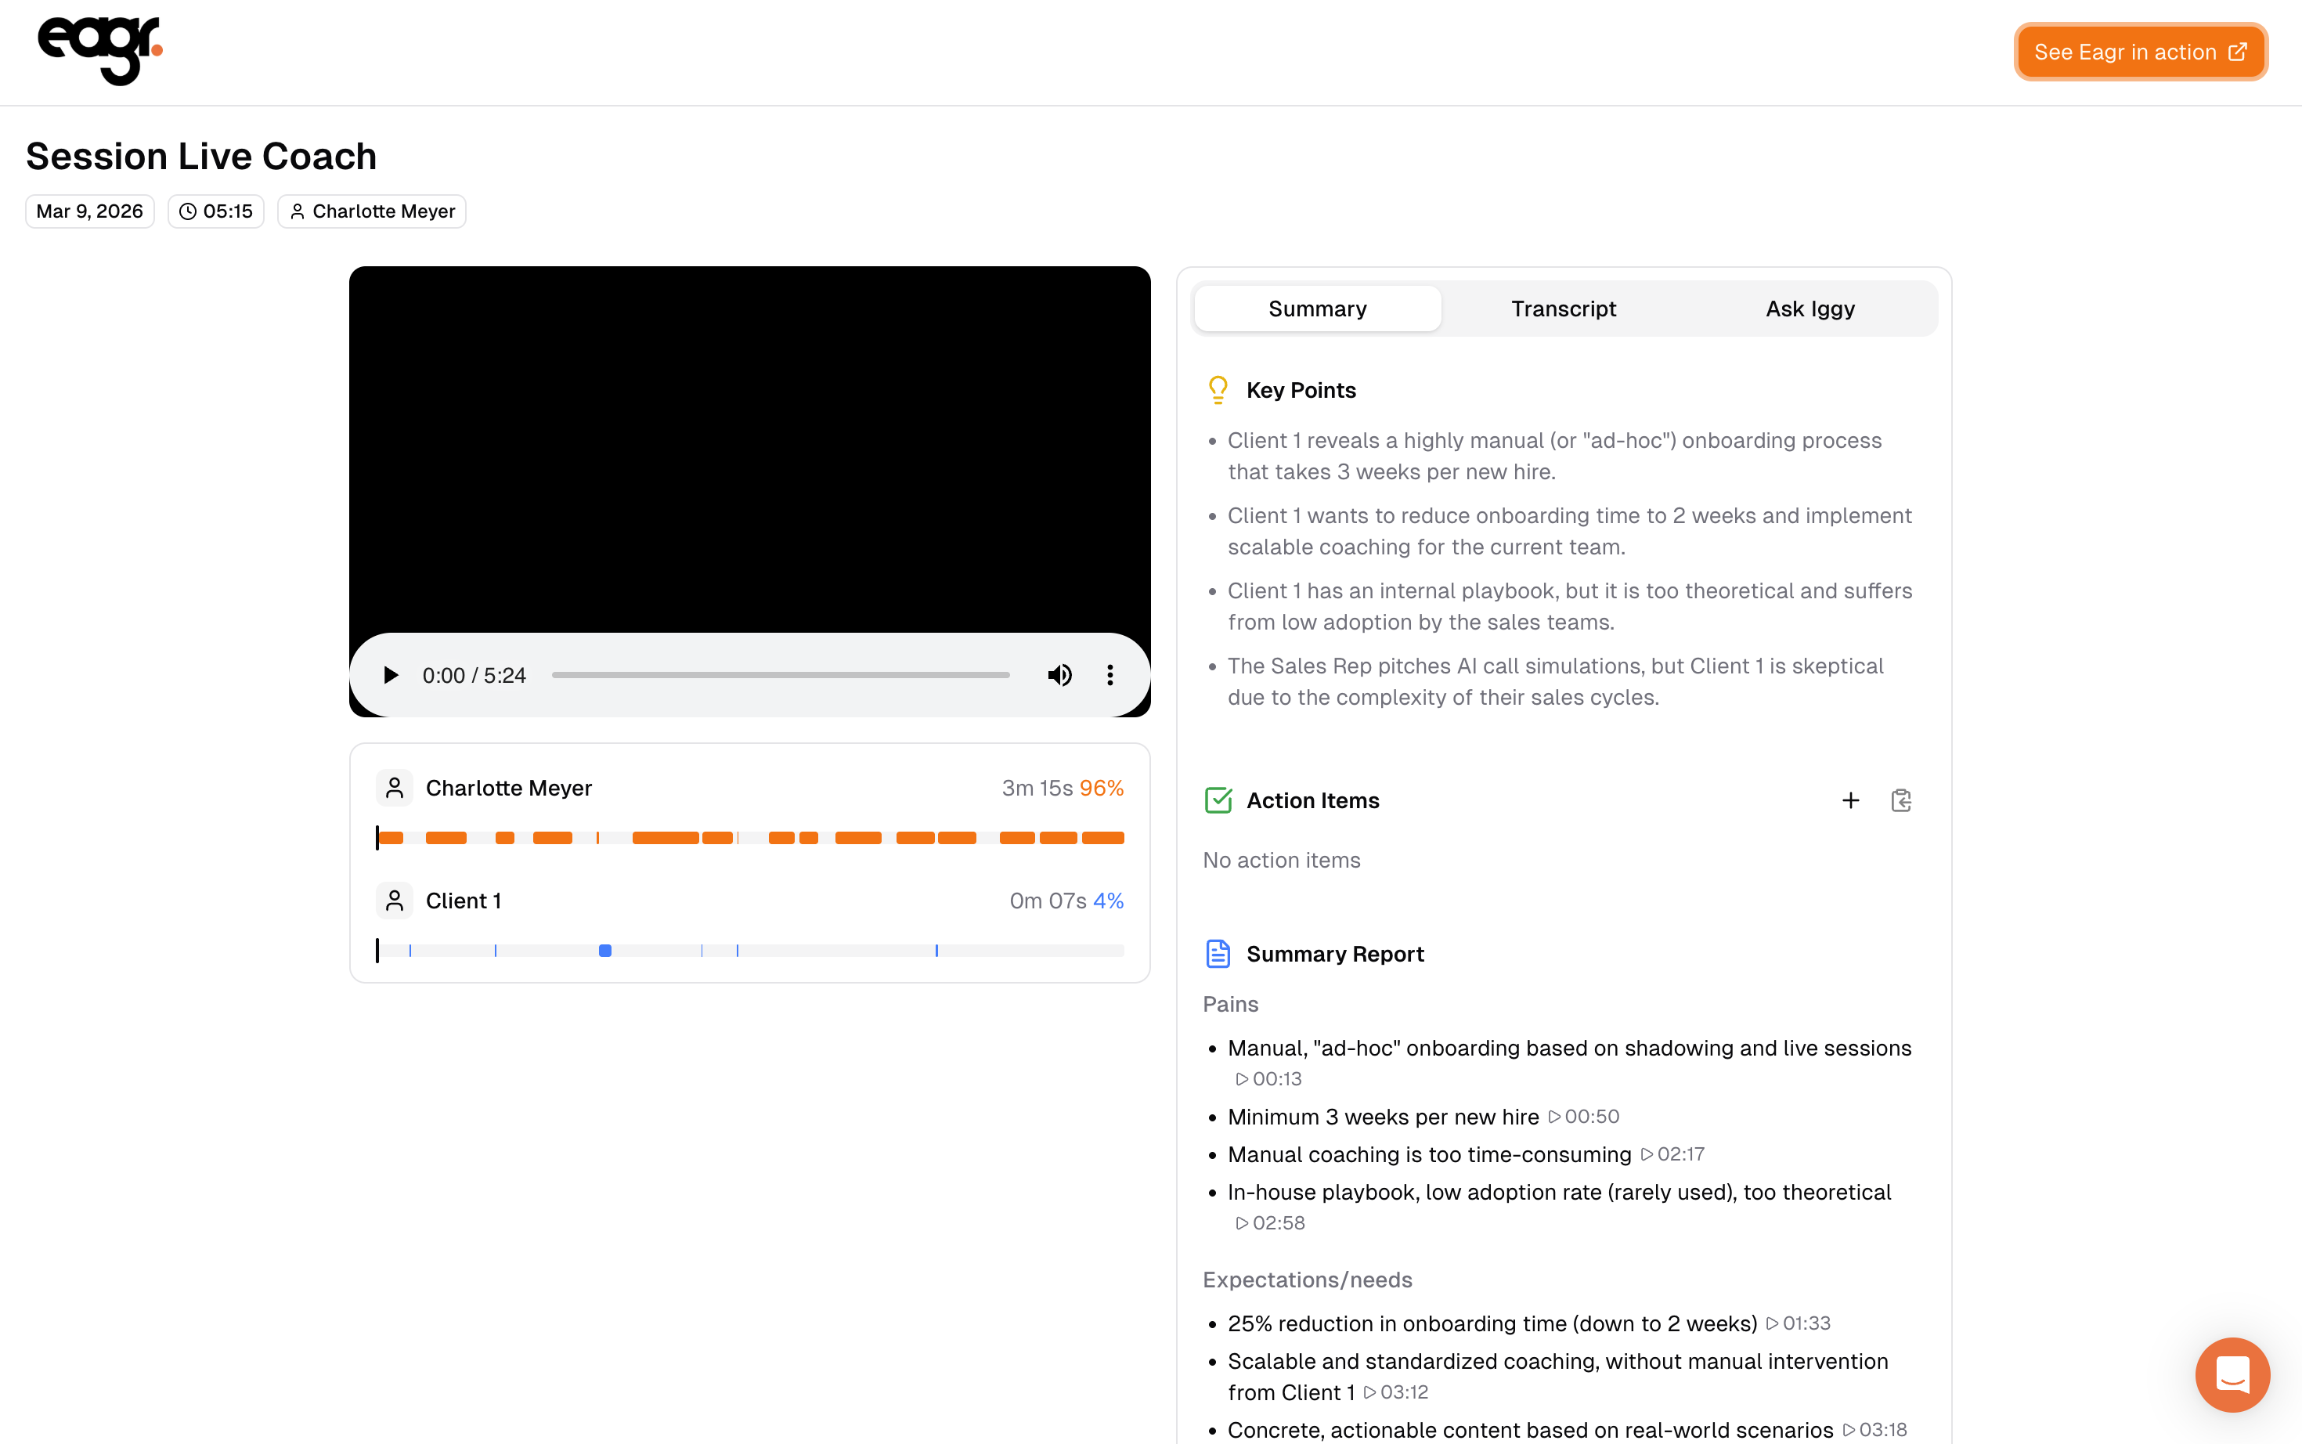Viewport: 2302px width, 1444px height.
Task: Switch to the Transcript tab
Action: pyautogui.click(x=1563, y=309)
